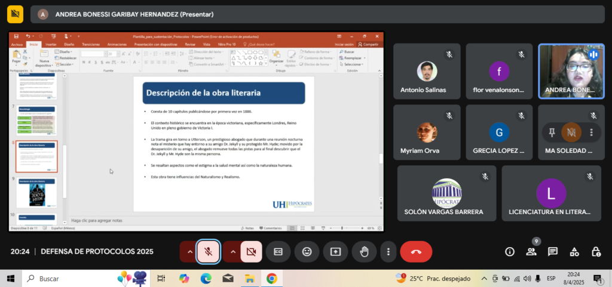The width and height of the screenshot is (612, 287).
Task: Open the meeting details info icon
Action: coord(510,252)
